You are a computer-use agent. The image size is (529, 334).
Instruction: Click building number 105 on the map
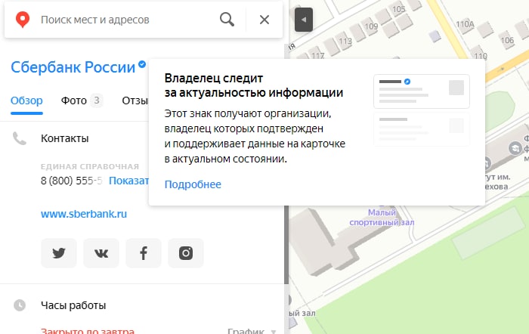coord(398,9)
